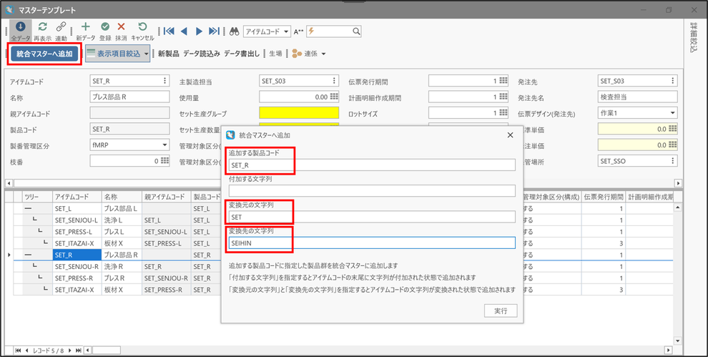Click toolbar quick search text box
The image size is (708, 357).
tap(333, 31)
